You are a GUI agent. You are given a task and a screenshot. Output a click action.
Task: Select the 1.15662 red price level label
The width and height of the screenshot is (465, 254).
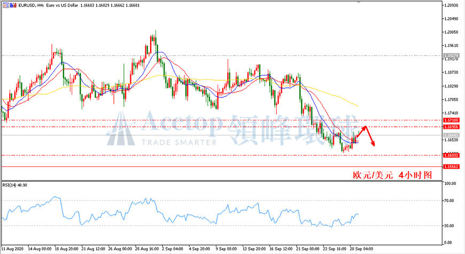point(451,167)
